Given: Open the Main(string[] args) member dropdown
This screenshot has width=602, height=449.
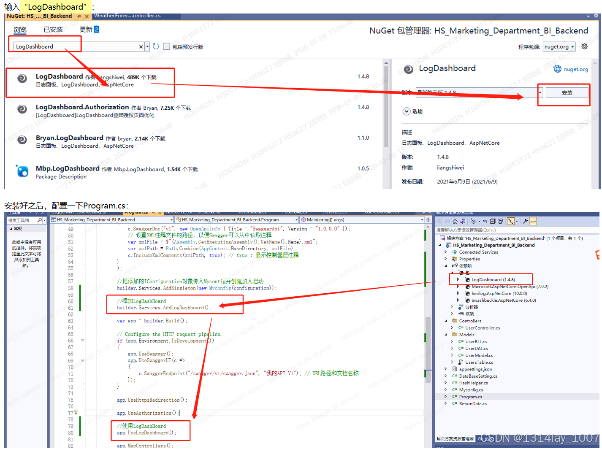Looking at the screenshot, I should [362, 220].
